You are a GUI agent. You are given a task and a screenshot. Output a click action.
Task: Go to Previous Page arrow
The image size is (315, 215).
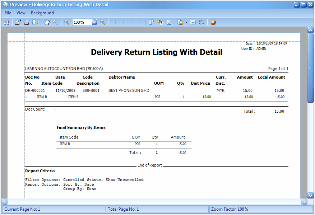click(x=123, y=22)
